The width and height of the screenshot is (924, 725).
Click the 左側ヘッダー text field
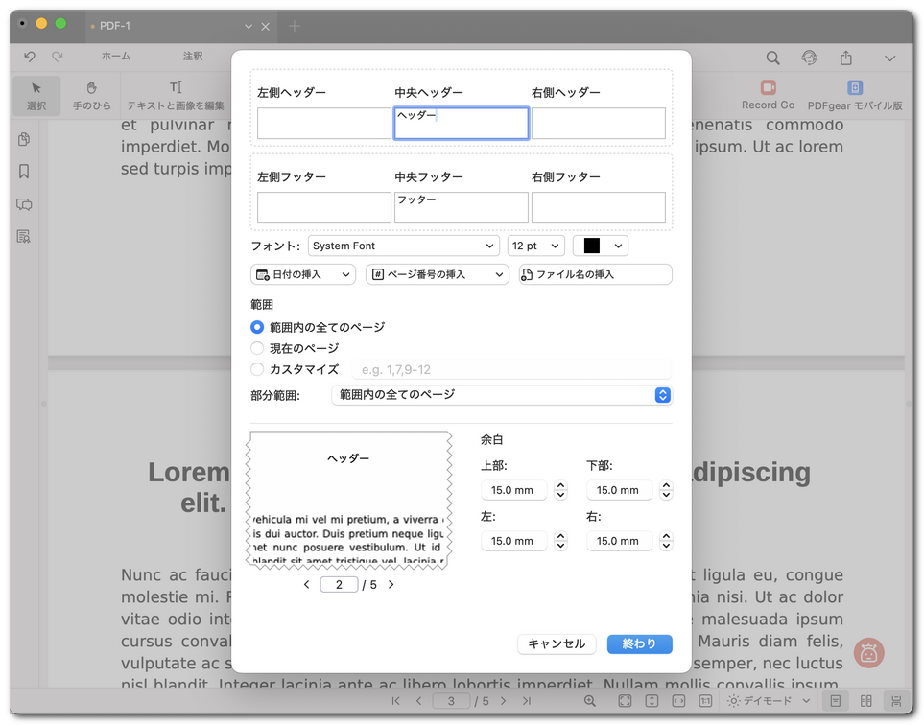[324, 124]
